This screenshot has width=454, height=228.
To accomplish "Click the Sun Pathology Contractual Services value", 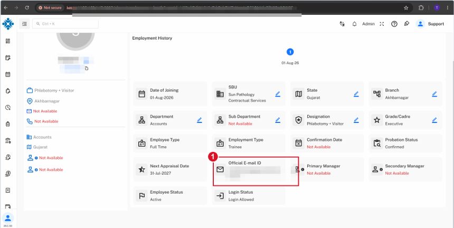I will point(247,98).
